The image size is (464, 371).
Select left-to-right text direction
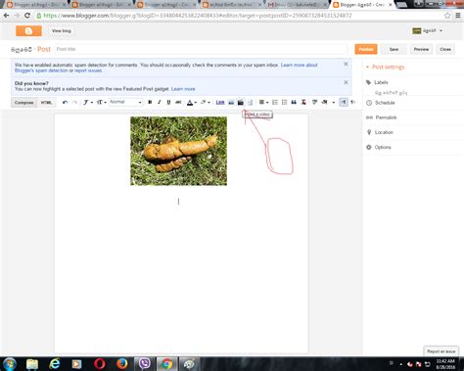click(x=344, y=103)
